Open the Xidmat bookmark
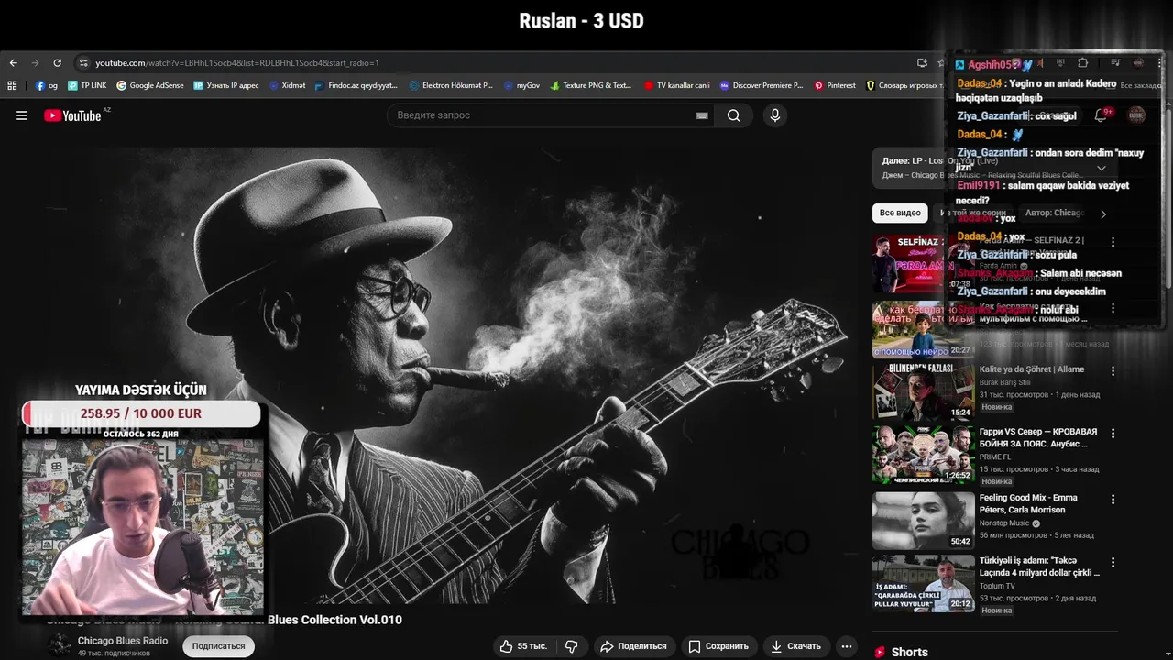This screenshot has height=660, width=1173. click(287, 85)
